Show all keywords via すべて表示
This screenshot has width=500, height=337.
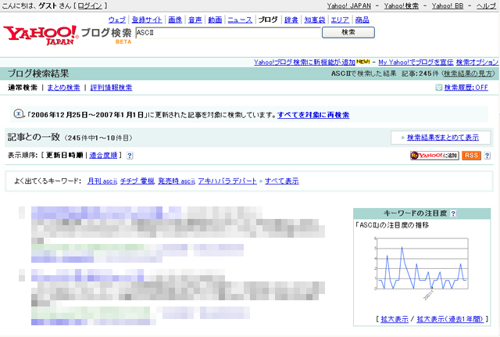tap(281, 181)
